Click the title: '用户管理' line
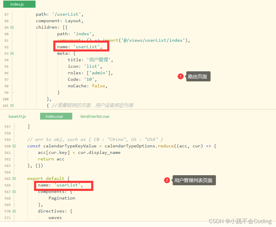Viewport: 276px width, 227px height. click(x=90, y=60)
